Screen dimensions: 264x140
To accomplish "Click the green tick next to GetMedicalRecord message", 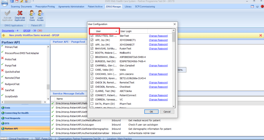I will [x=53, y=120].
